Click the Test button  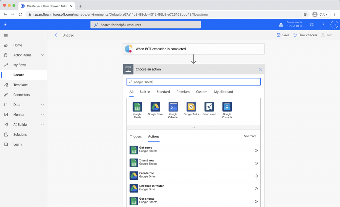(x=327, y=35)
